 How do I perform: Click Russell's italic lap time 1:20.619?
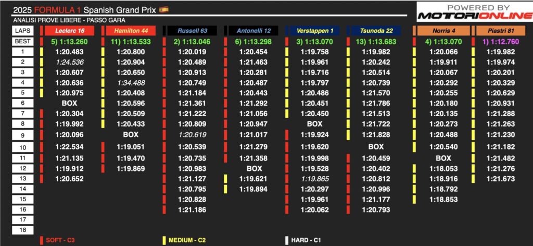point(192,134)
